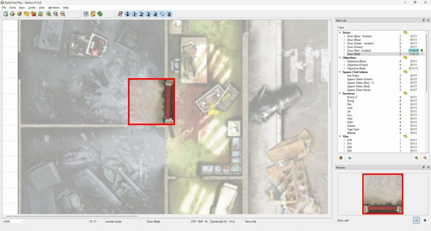The width and height of the screenshot is (431, 231).
Task: Open the Tools menu
Action: pyautogui.click(x=13, y=8)
